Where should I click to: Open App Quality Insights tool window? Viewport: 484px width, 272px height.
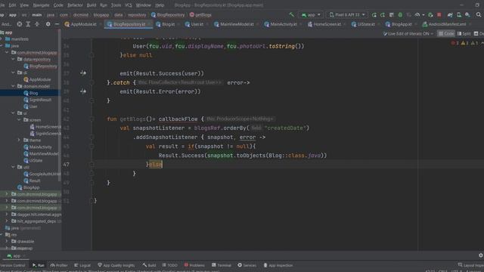116,265
